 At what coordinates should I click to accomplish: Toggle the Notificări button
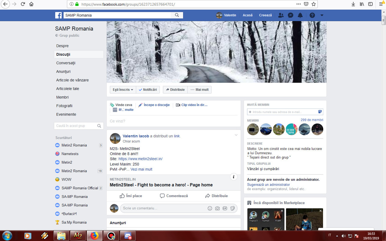pyautogui.click(x=148, y=90)
